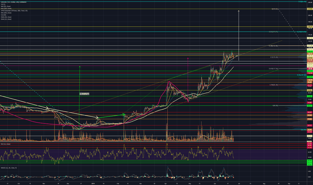This screenshot has height=185, width=313.
Task: Click the Jul label on time axis
Action: click(x=239, y=183)
